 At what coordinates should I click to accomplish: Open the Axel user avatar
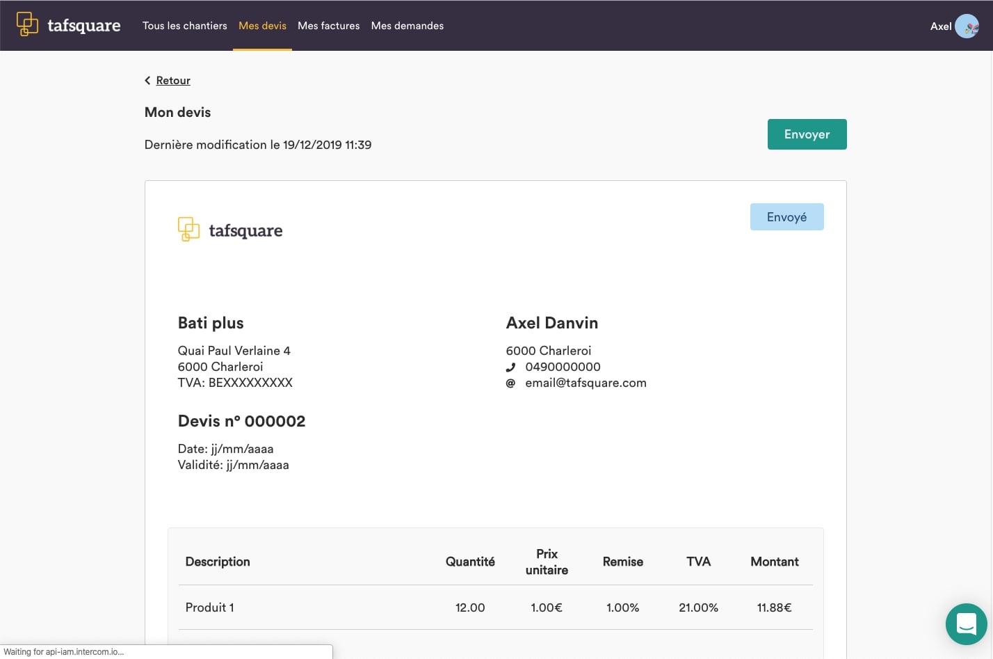click(967, 26)
